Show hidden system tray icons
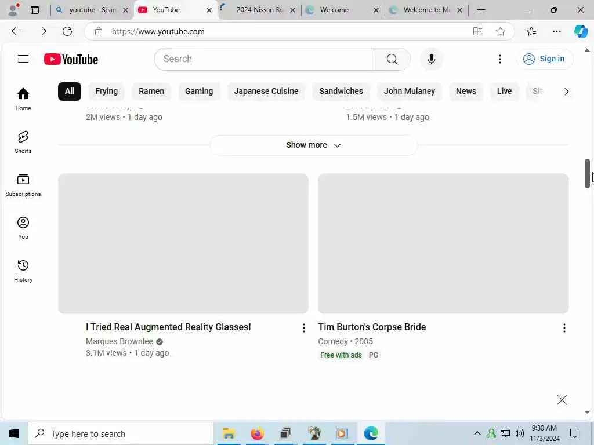Viewport: 594px width, 445px height. pos(477,433)
